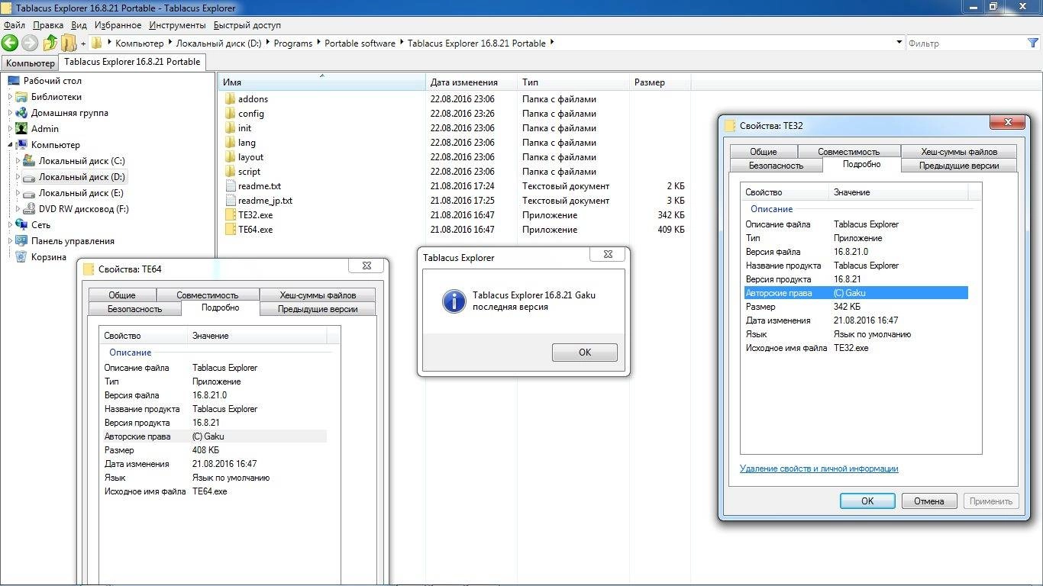Screen dimensions: 1043x586
Task: Select Рабочий стол desktop icon in tree
Action: coord(14,81)
